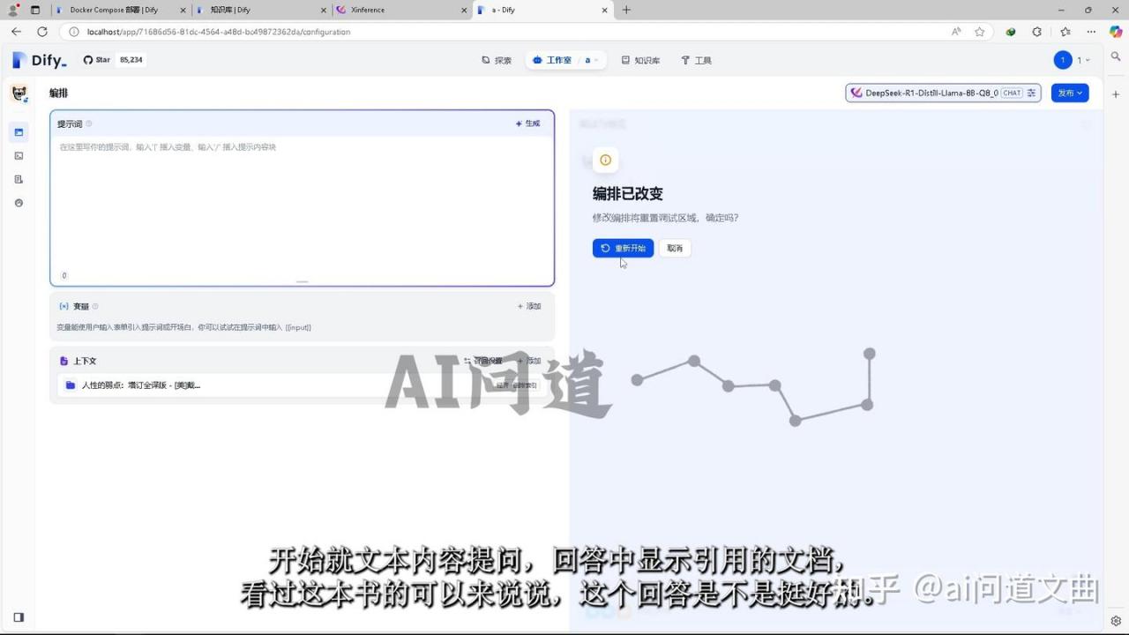This screenshot has width=1129, height=635.
Task: Open the browser extensions puzzle icon
Action: [1036, 32]
